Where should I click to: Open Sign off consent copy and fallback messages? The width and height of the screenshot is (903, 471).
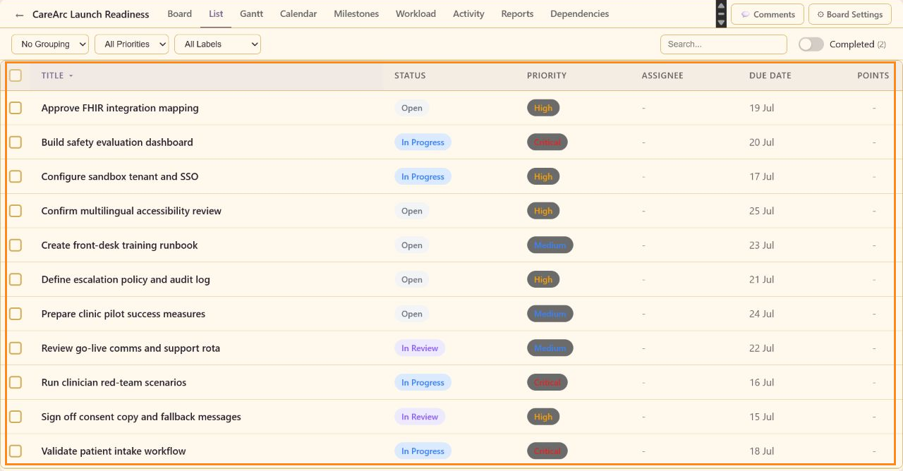tap(141, 417)
